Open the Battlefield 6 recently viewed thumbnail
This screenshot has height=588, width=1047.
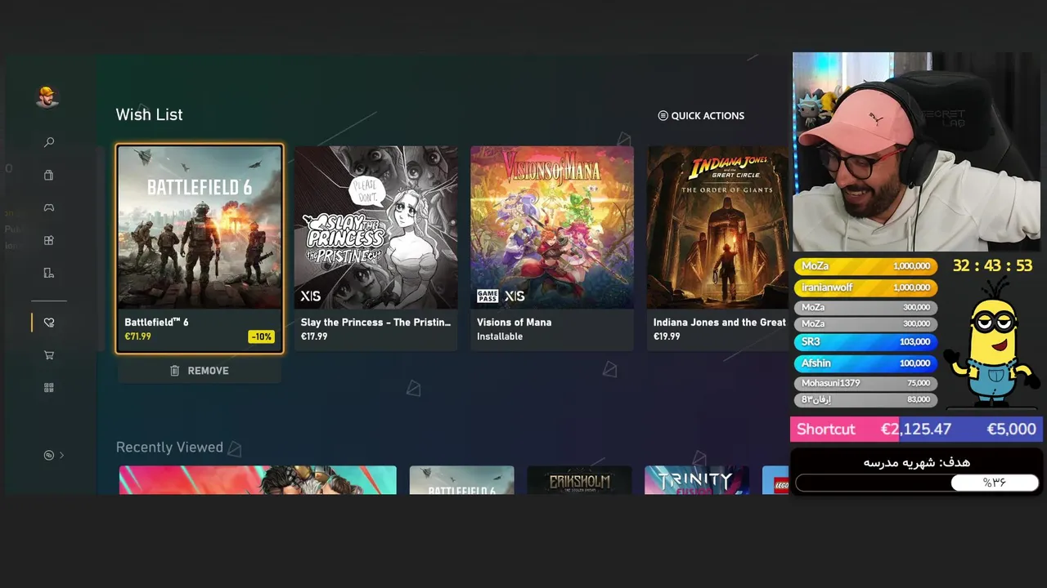tap(462, 480)
